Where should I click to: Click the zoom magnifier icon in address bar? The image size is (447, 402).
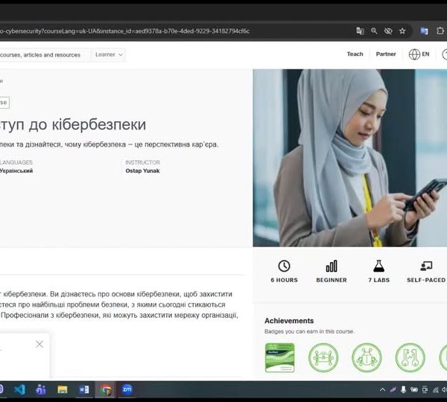(x=375, y=31)
